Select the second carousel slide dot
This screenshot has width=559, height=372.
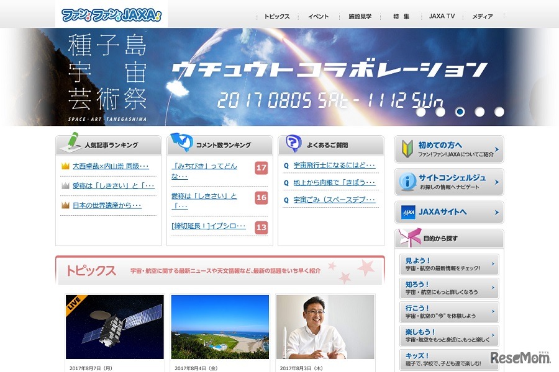pos(440,112)
